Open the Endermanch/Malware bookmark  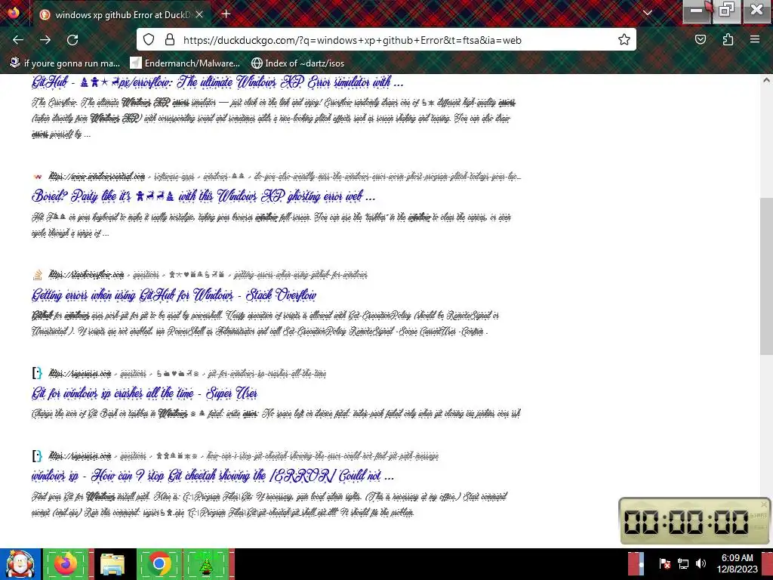coord(185,63)
